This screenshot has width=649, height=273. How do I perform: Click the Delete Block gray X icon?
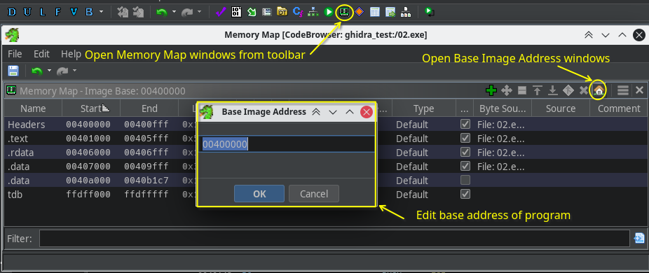[x=583, y=90]
